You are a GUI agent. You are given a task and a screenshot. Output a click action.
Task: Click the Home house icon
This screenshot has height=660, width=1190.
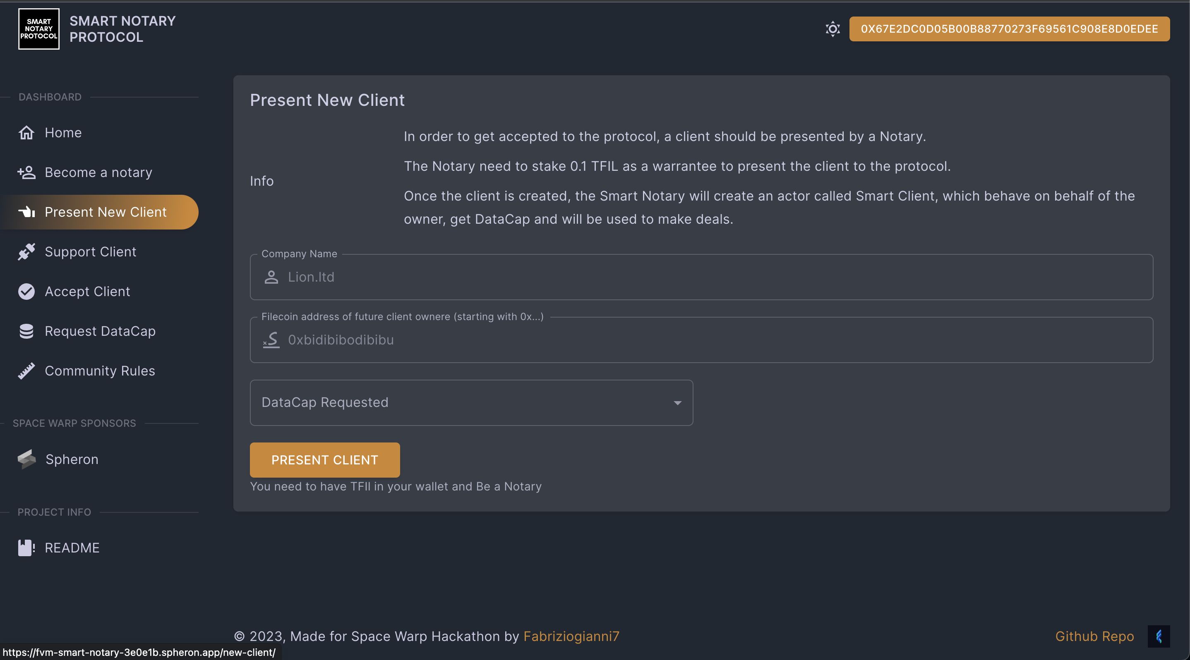pos(26,132)
